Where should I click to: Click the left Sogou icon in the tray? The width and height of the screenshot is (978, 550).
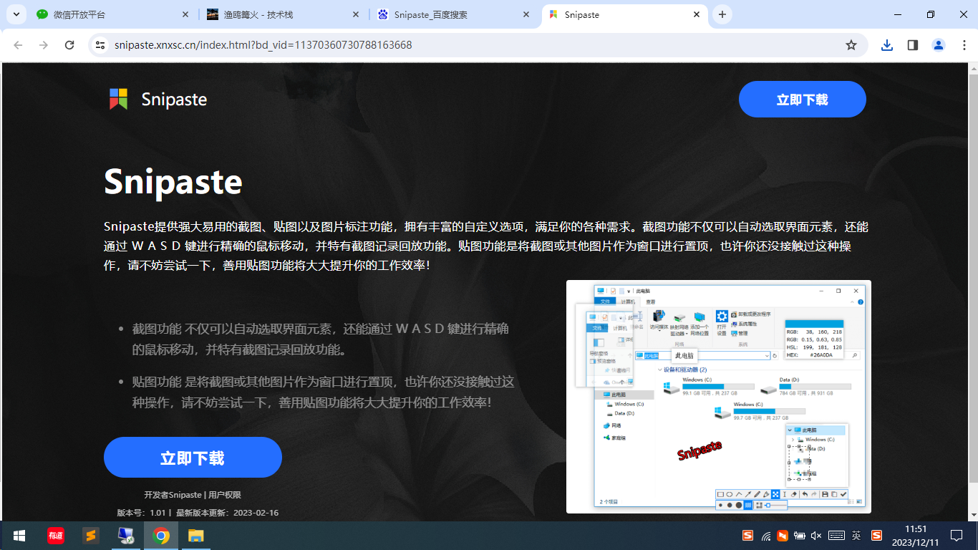click(x=747, y=536)
